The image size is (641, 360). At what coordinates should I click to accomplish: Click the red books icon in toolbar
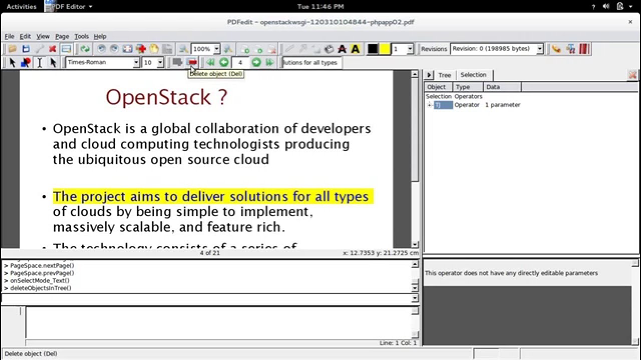click(583, 49)
